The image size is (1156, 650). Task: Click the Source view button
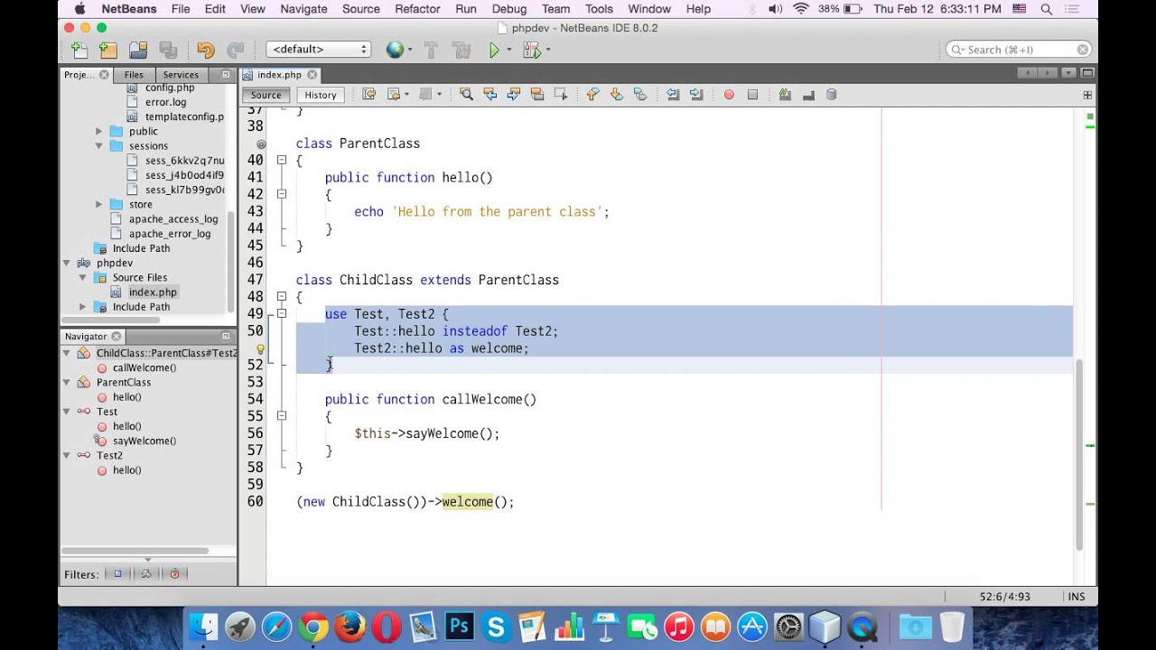point(266,95)
